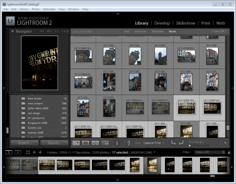Go forward to next source

pos(40,152)
